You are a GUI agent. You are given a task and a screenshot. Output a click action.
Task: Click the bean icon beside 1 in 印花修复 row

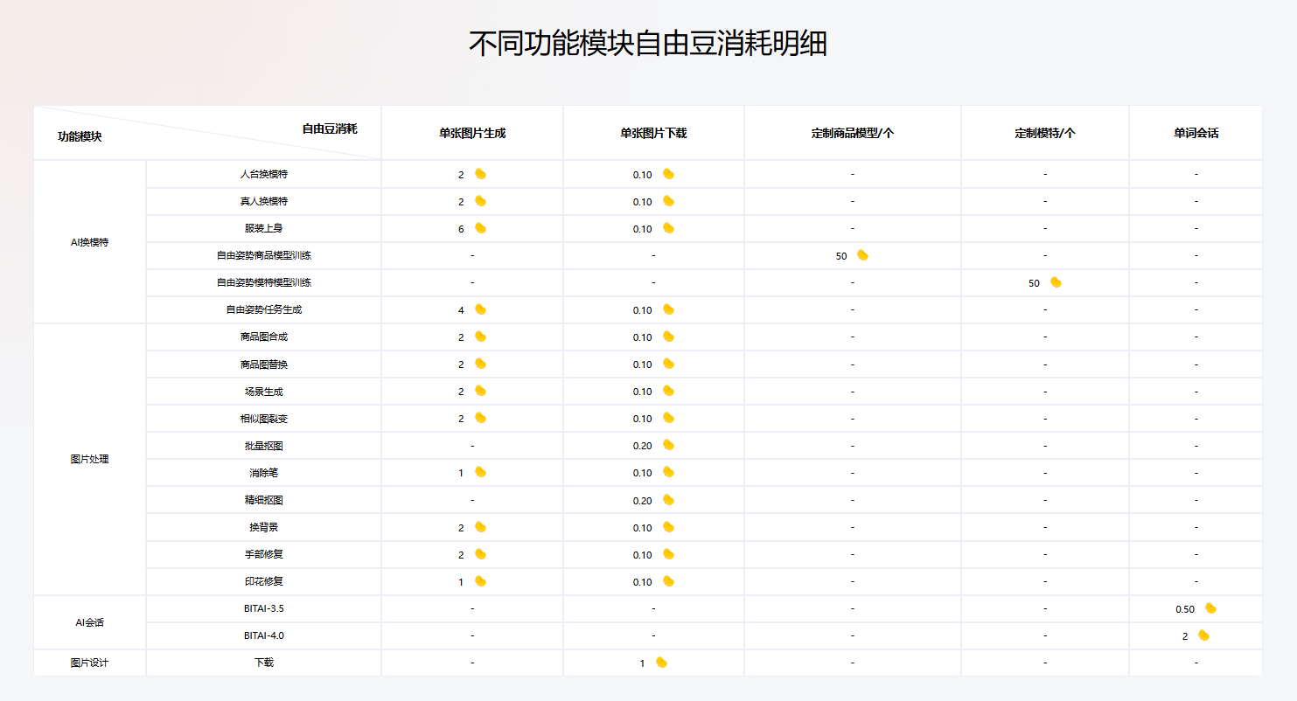480,581
